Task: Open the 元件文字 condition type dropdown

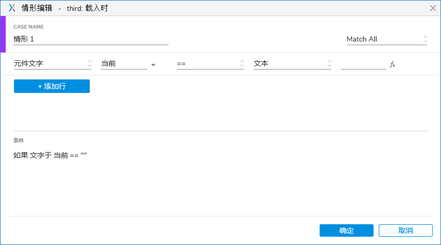Action: [52, 63]
